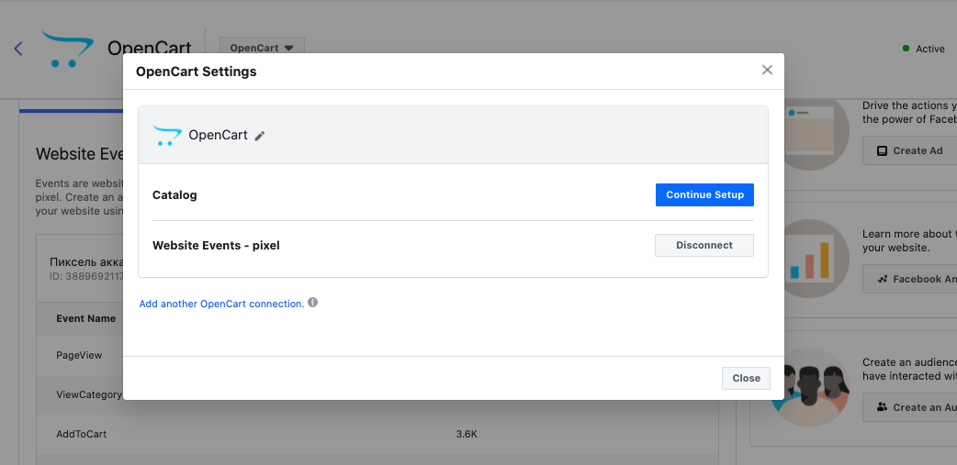957x465 pixels.
Task: Click the Facebook Analytics button icon
Action: 882,279
